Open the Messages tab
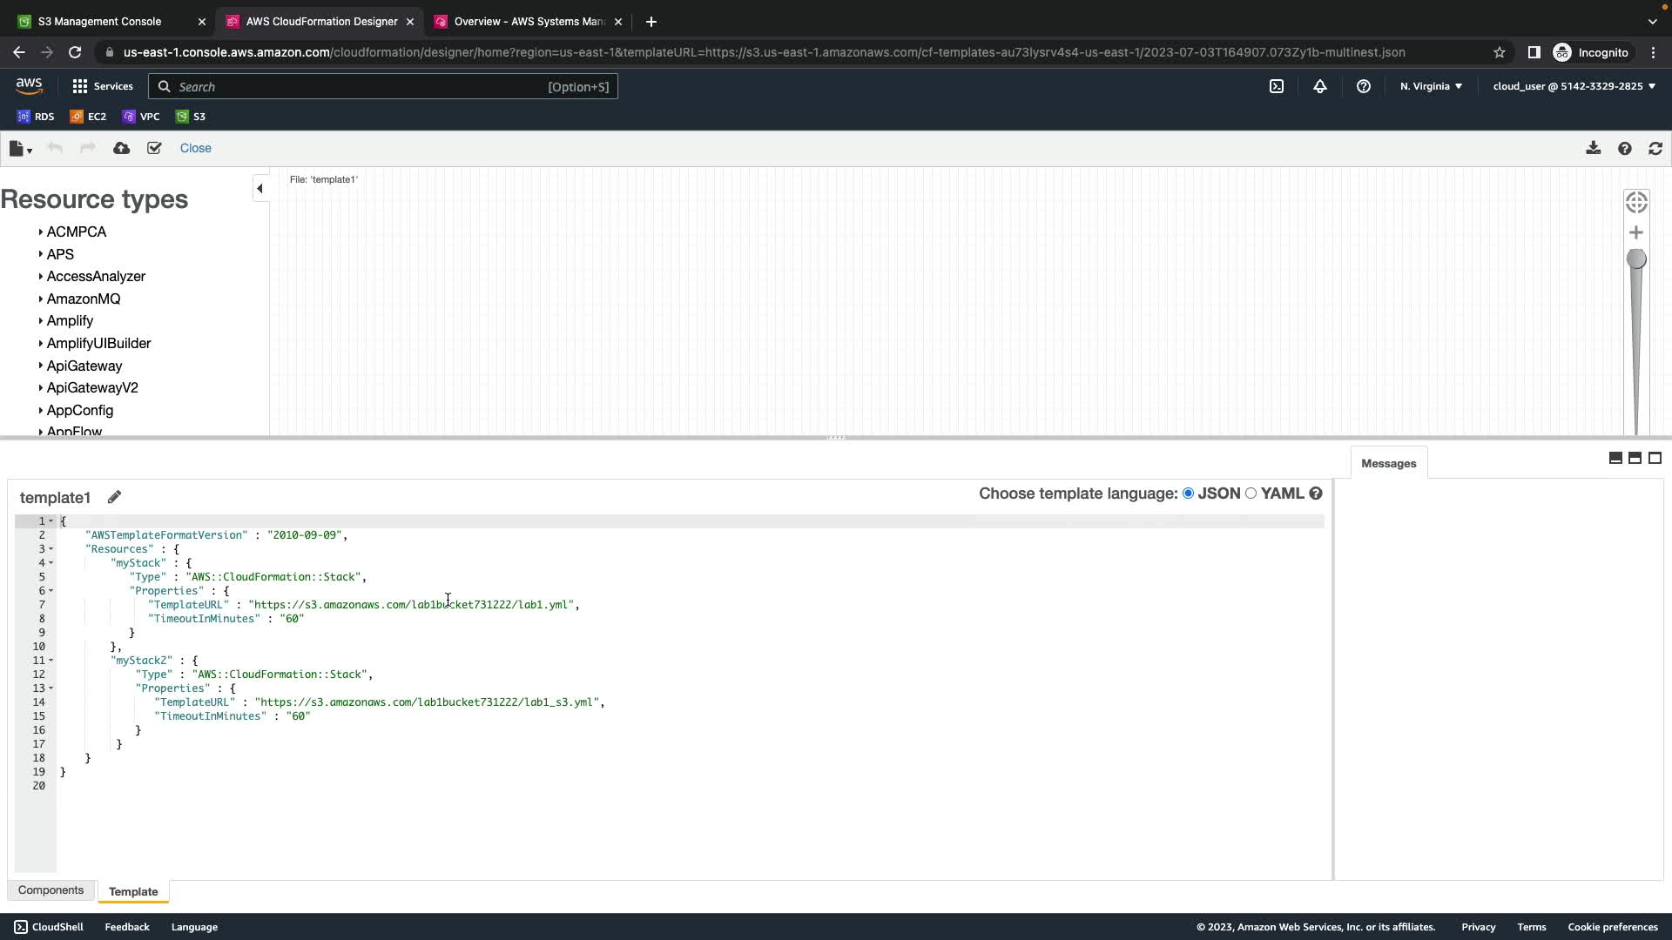 pyautogui.click(x=1388, y=463)
